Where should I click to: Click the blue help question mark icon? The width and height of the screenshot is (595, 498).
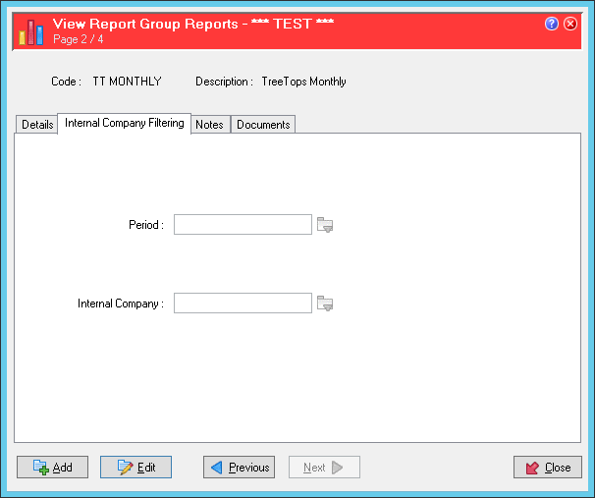552,24
